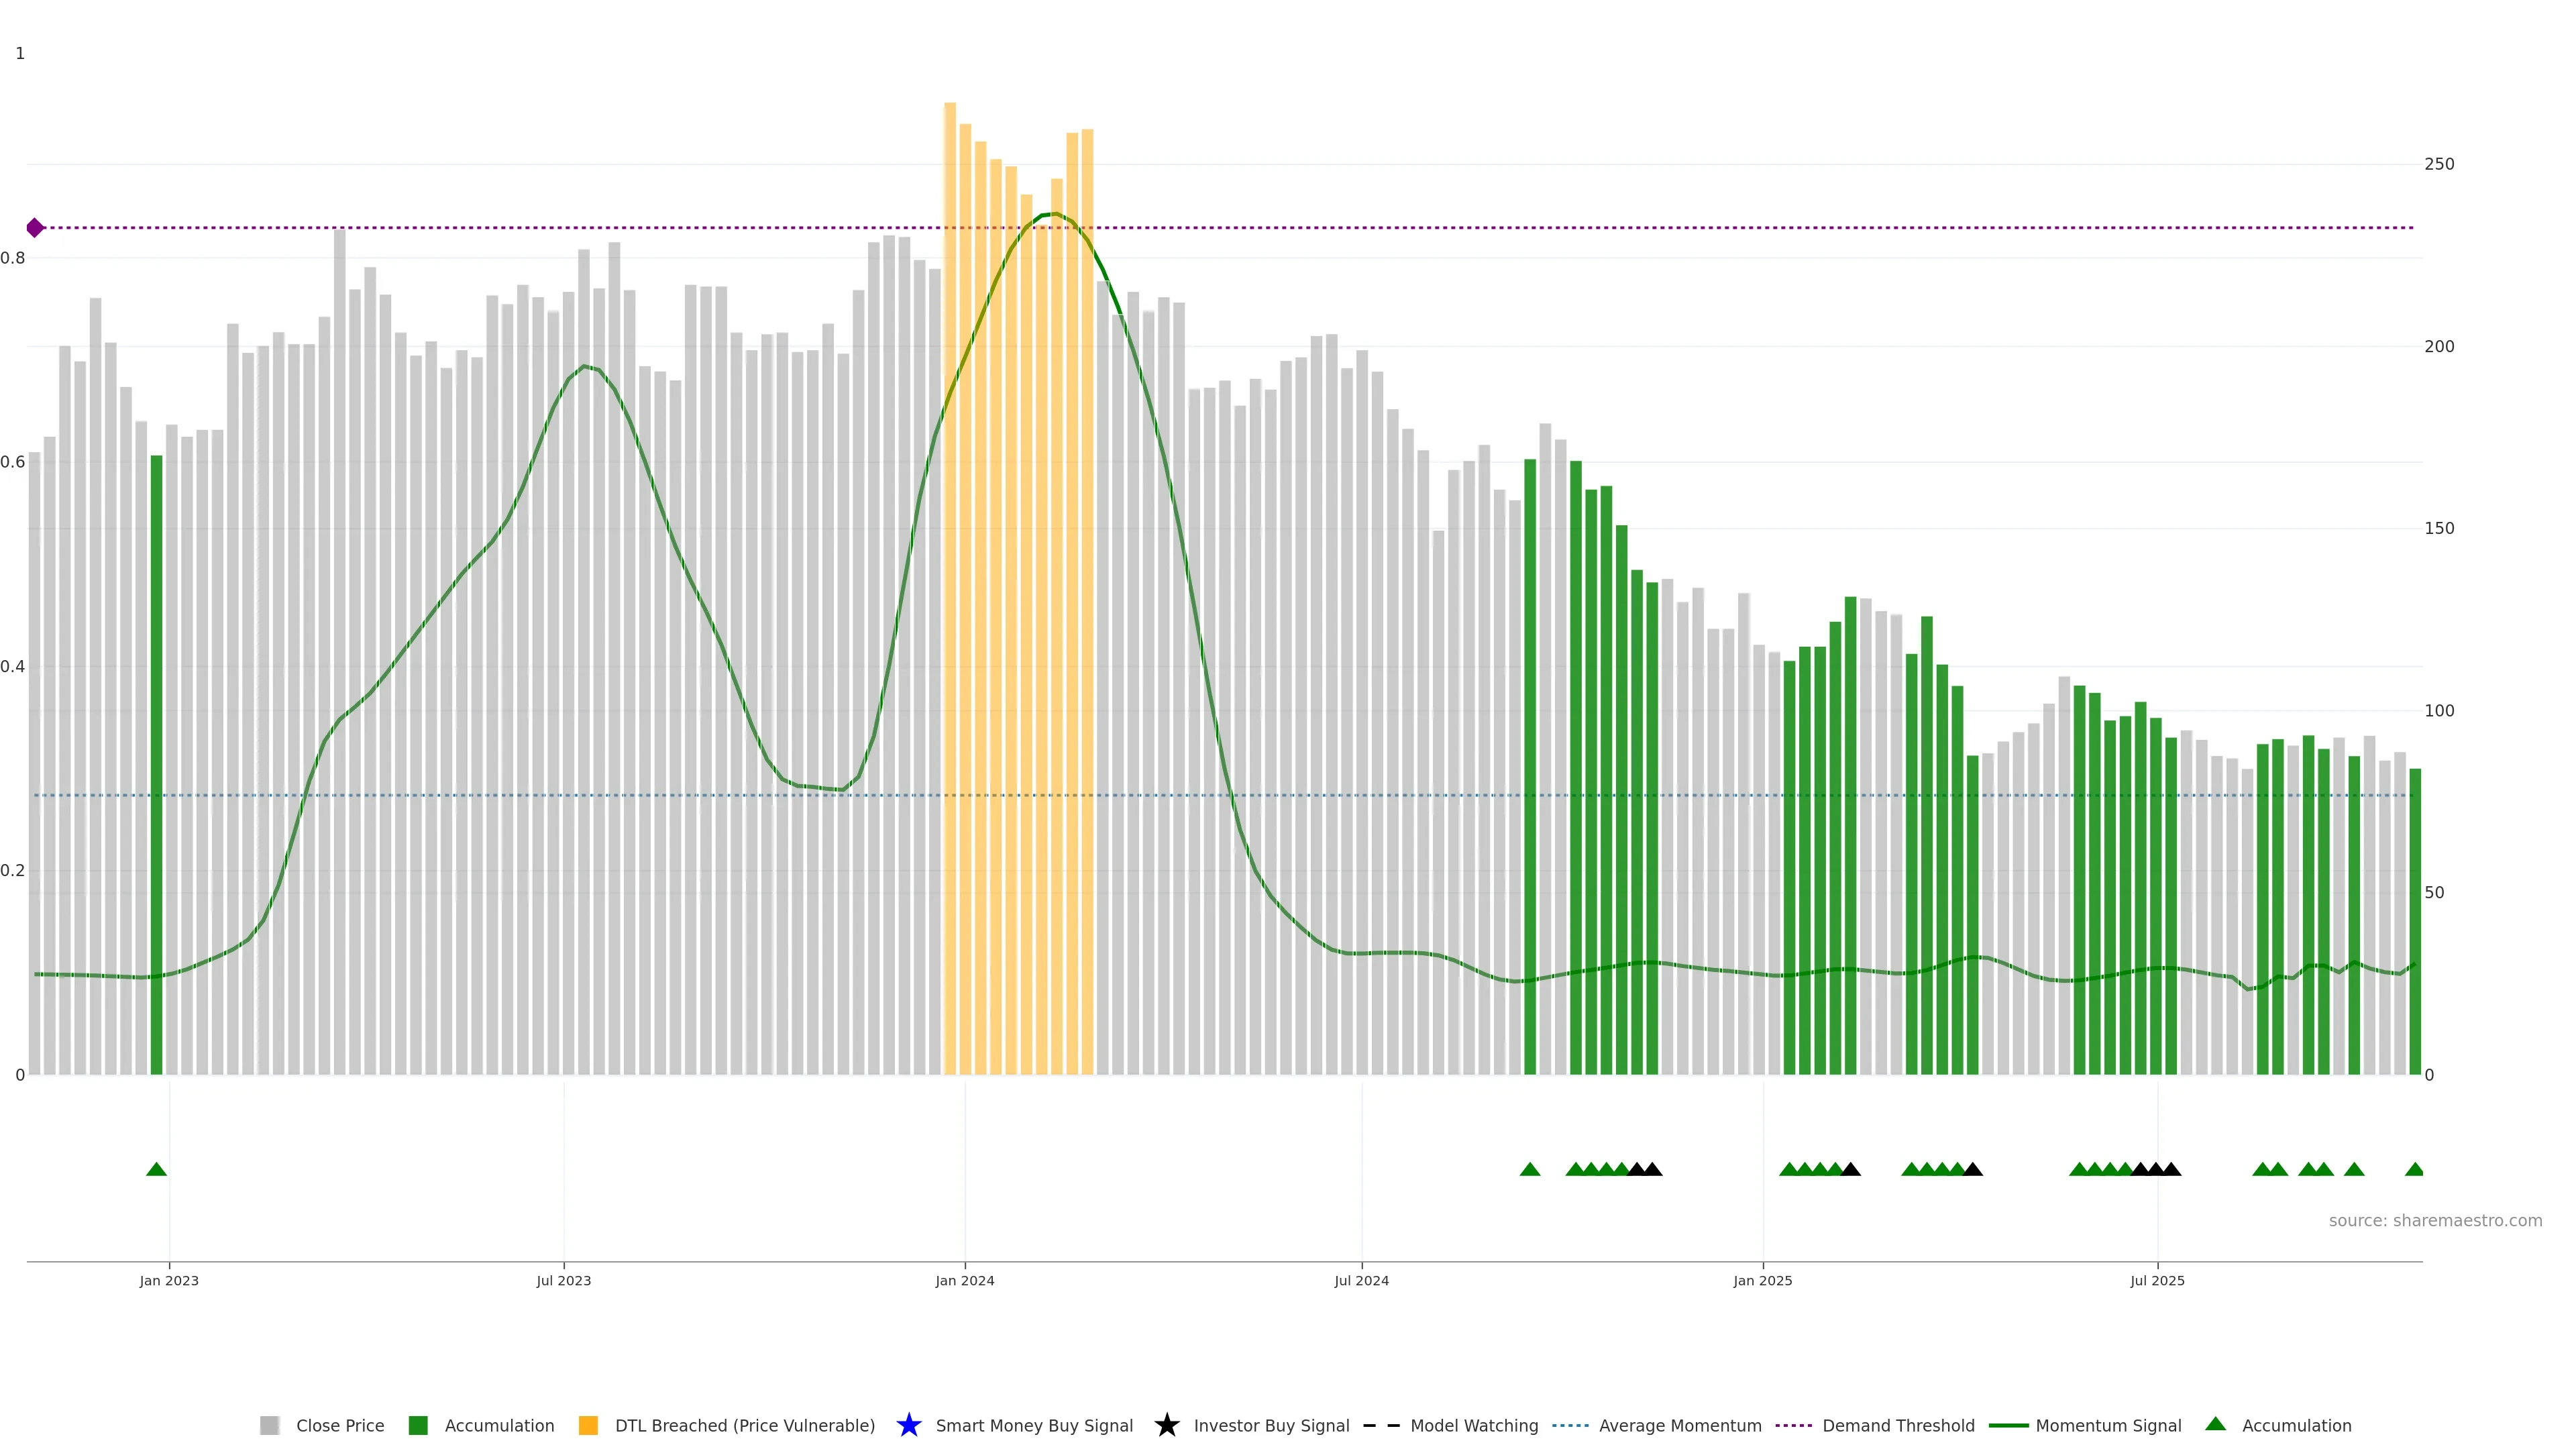Click the purple diamond Demand Threshold marker

tap(35, 228)
